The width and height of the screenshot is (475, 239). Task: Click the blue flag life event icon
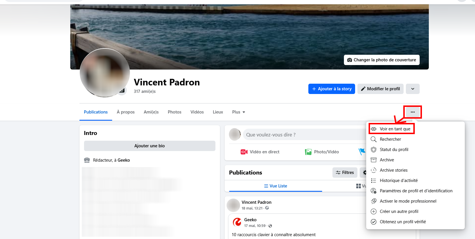362,152
